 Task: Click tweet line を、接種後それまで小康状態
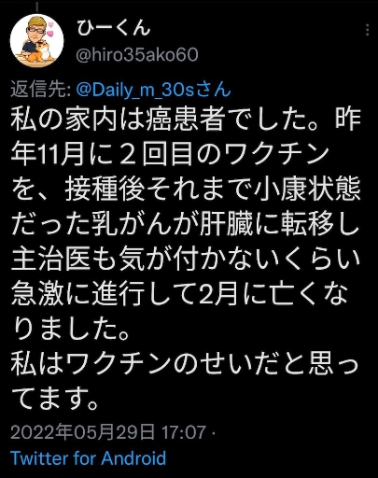pos(186,189)
